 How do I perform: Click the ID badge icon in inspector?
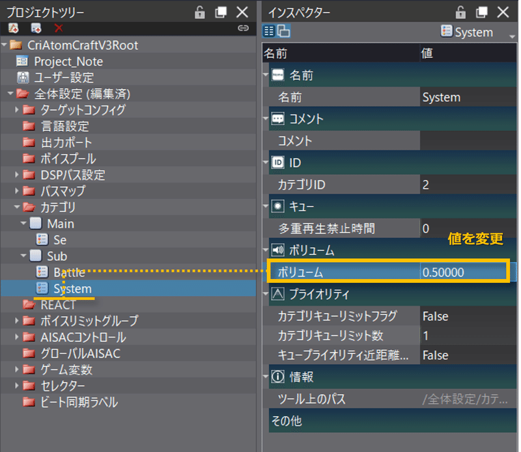[x=278, y=163]
